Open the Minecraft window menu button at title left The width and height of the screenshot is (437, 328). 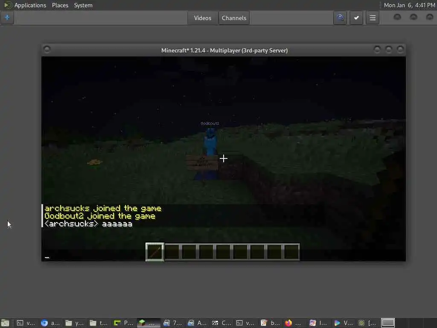pyautogui.click(x=47, y=50)
